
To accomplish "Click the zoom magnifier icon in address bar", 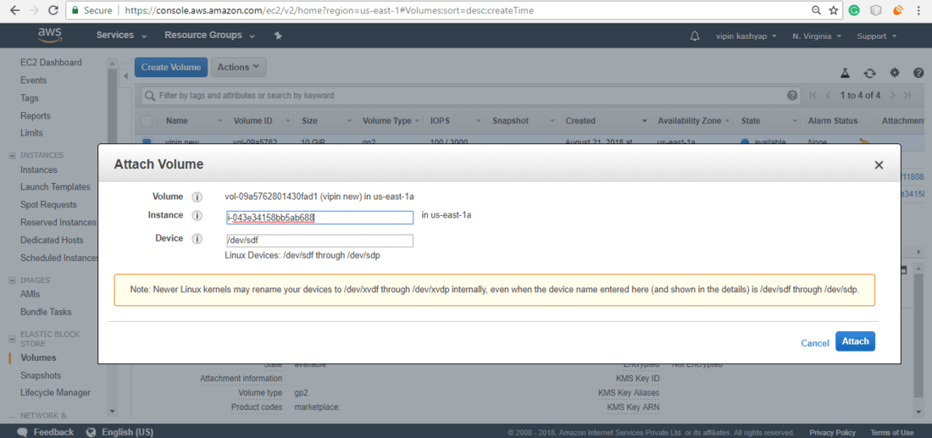I will 816,10.
